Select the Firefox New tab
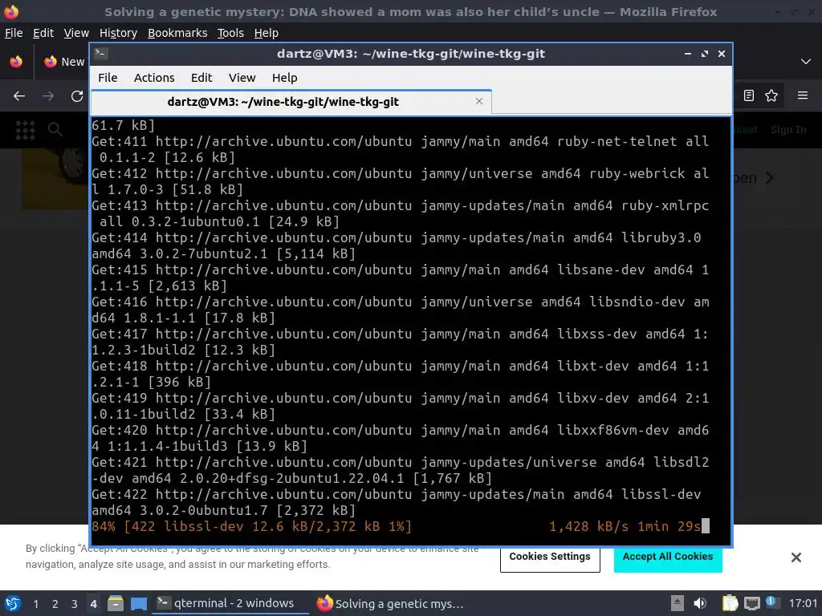Viewport: 822px width, 616px height. click(x=64, y=62)
